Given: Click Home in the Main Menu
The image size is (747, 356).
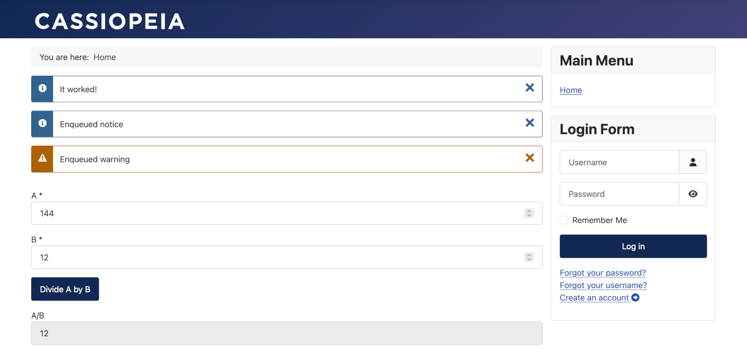Looking at the screenshot, I should point(571,90).
